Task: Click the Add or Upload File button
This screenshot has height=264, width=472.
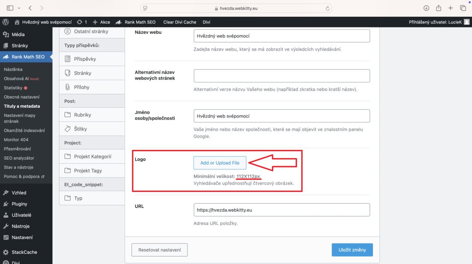Action: 220,163
